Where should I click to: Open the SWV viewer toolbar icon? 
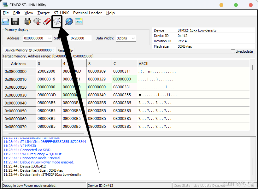pos(79,21)
